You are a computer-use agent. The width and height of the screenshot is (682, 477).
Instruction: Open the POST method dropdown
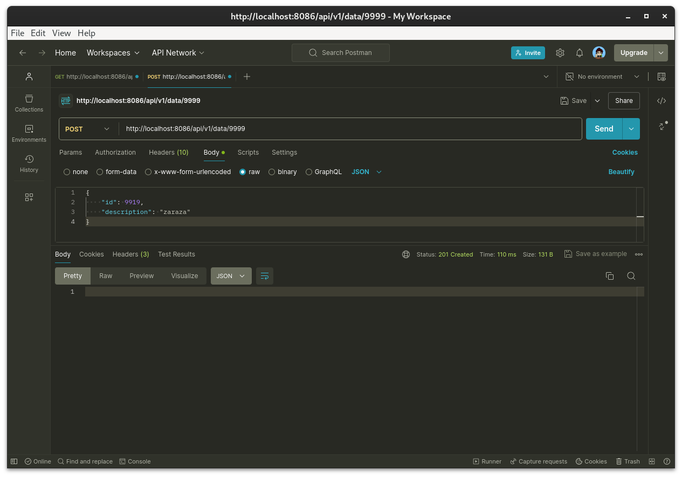(88, 129)
